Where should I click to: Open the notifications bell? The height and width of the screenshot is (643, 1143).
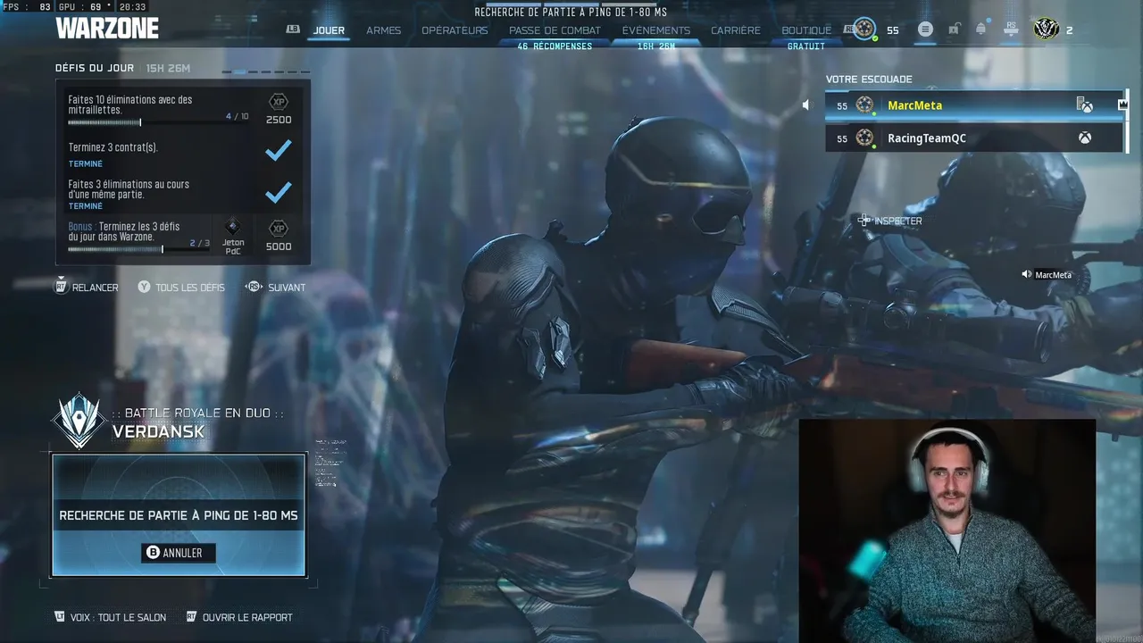(x=980, y=29)
